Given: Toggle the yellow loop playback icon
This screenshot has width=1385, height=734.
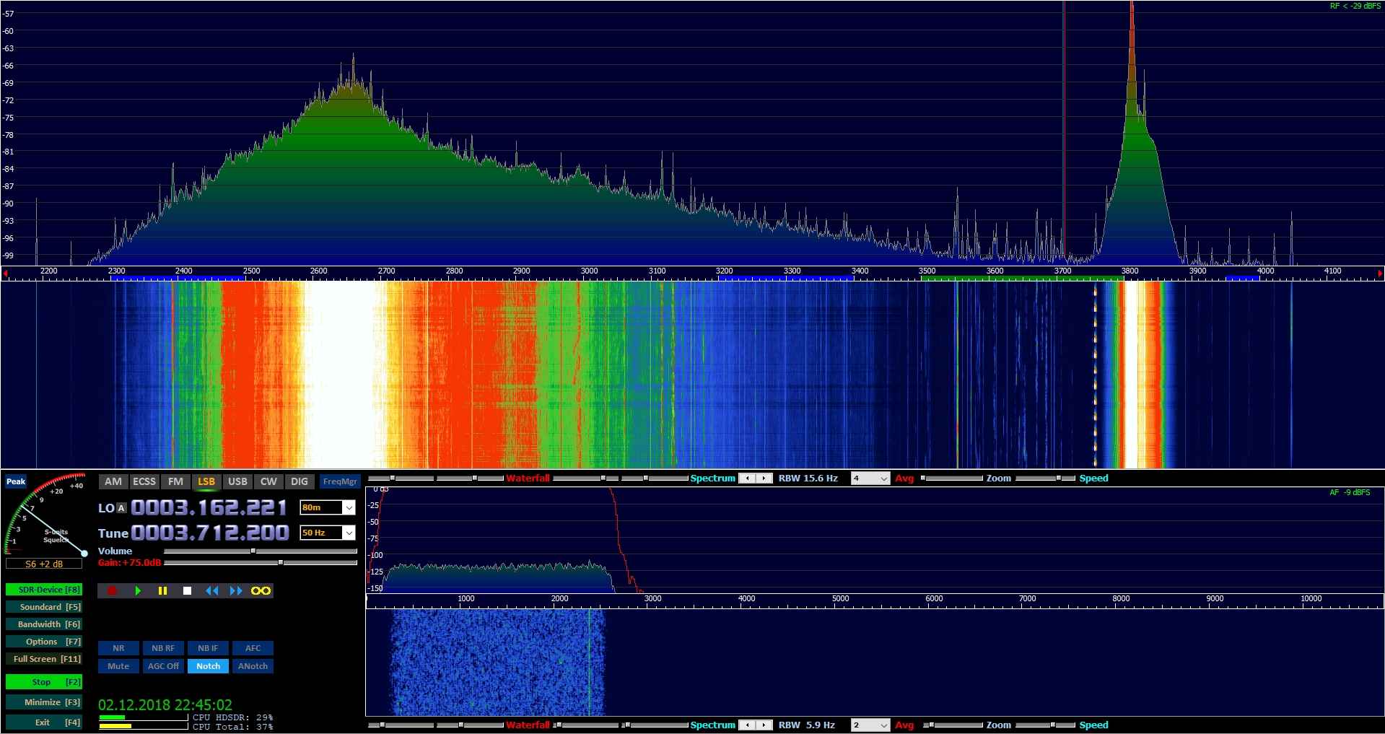Looking at the screenshot, I should pyautogui.click(x=261, y=590).
